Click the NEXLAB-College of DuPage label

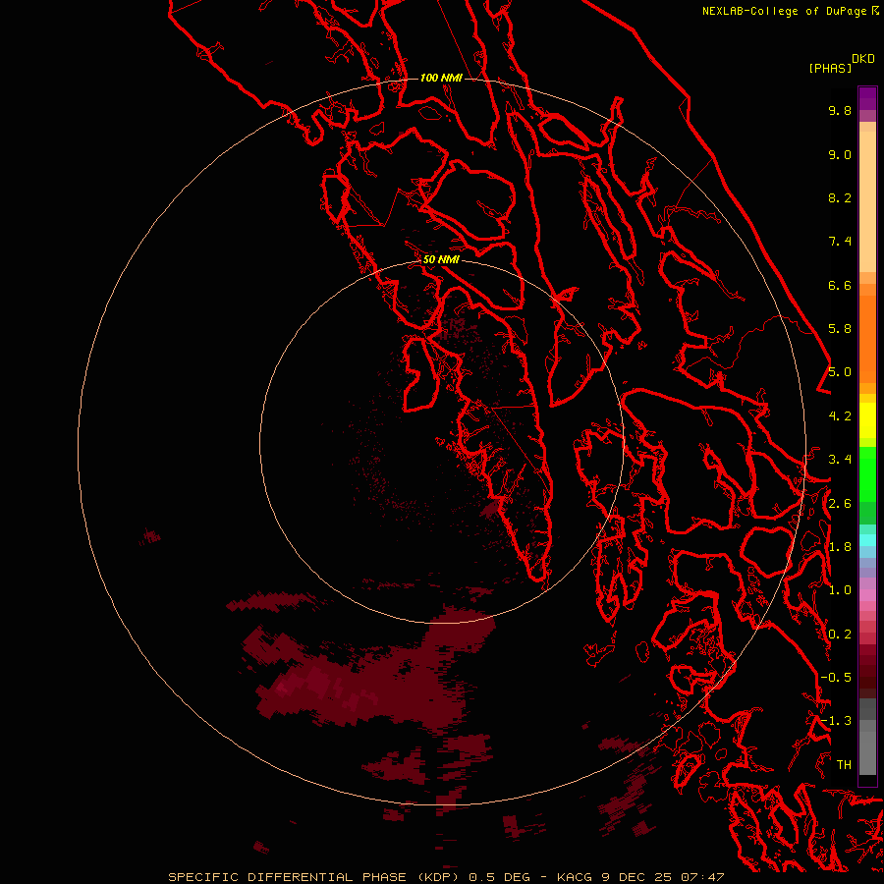786,11
